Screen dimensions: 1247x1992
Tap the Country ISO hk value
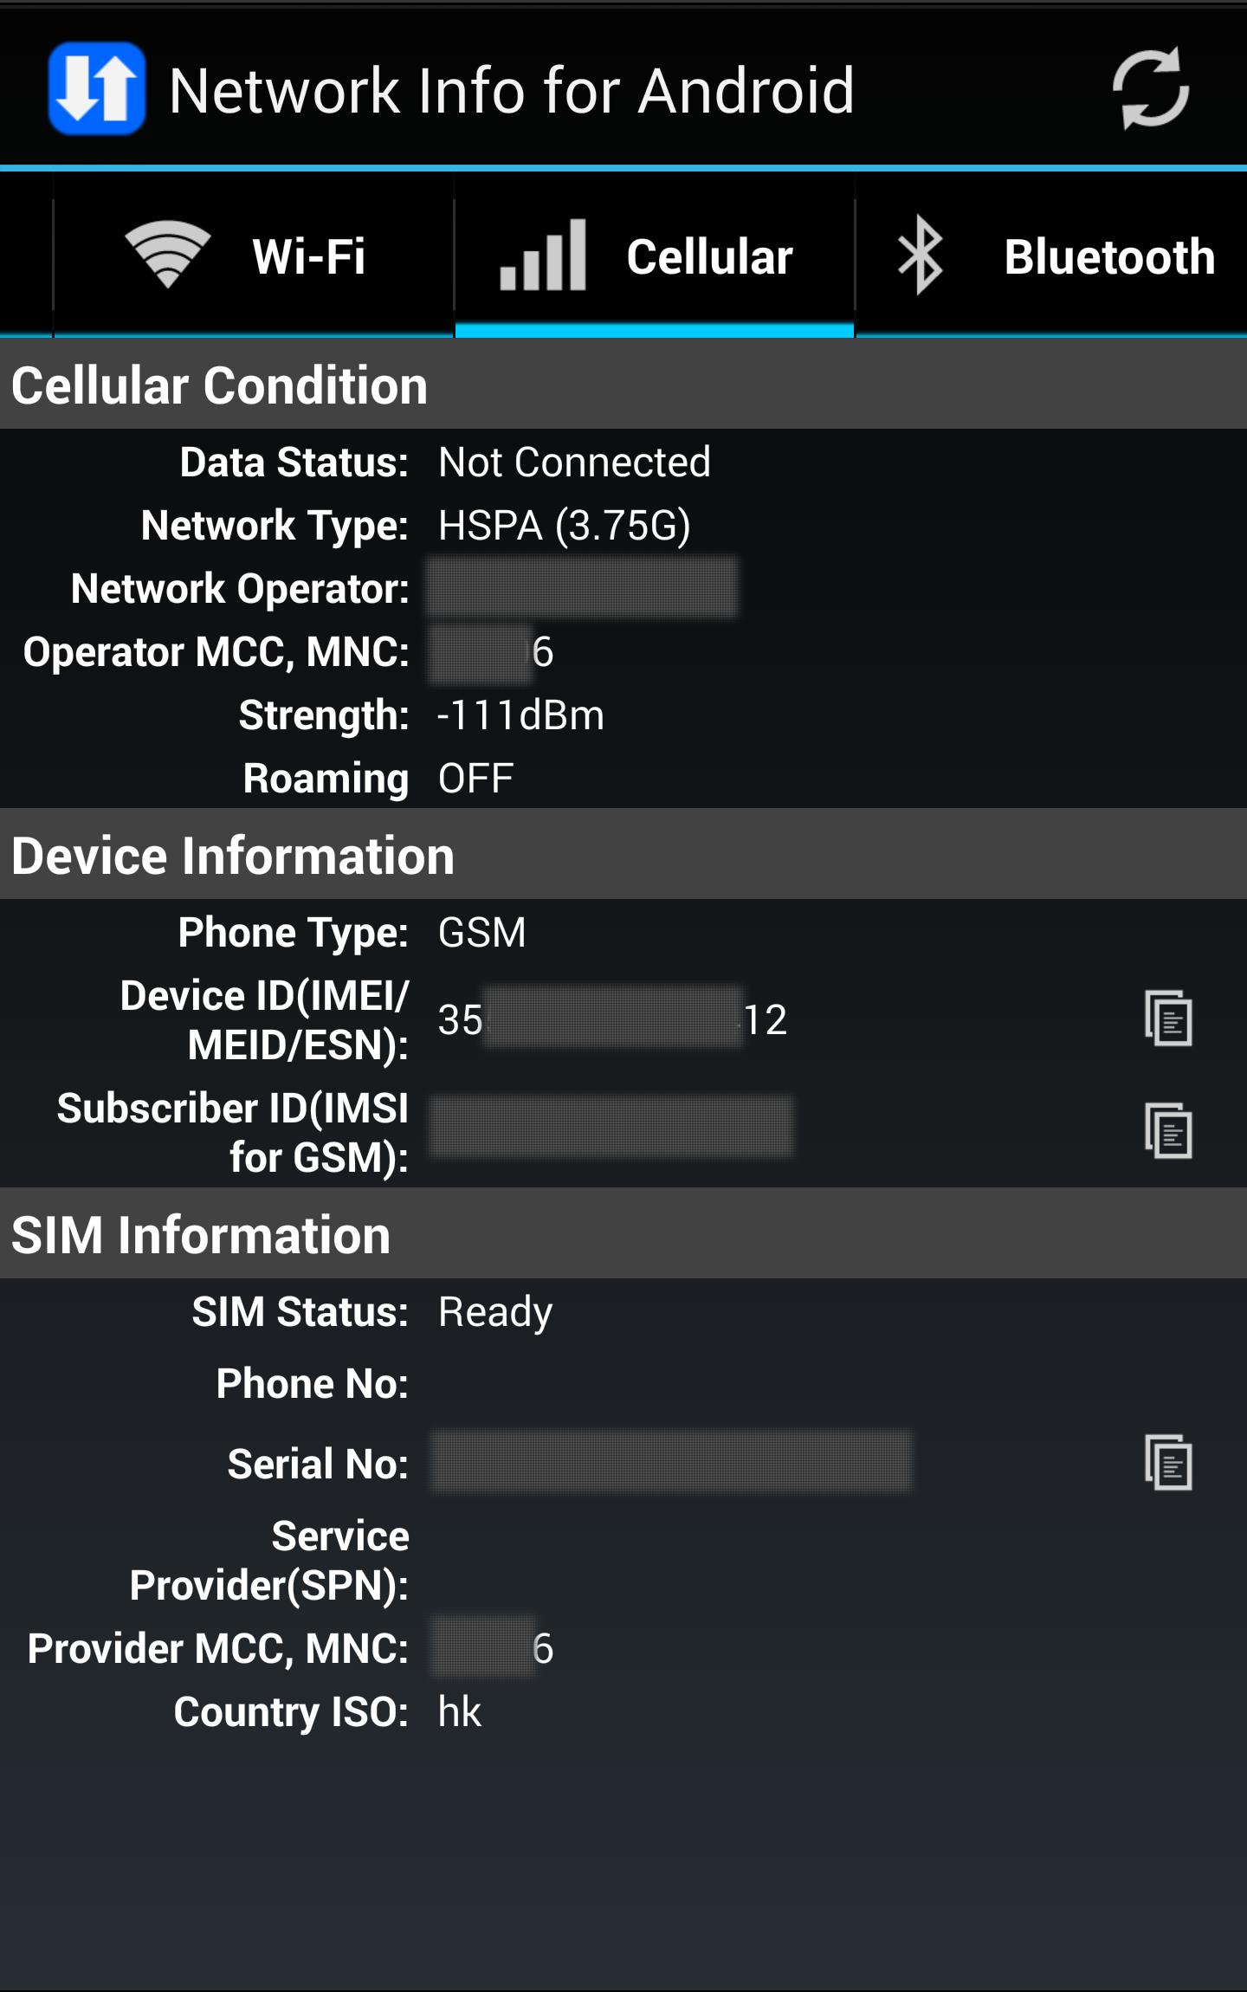pyautogui.click(x=459, y=1712)
